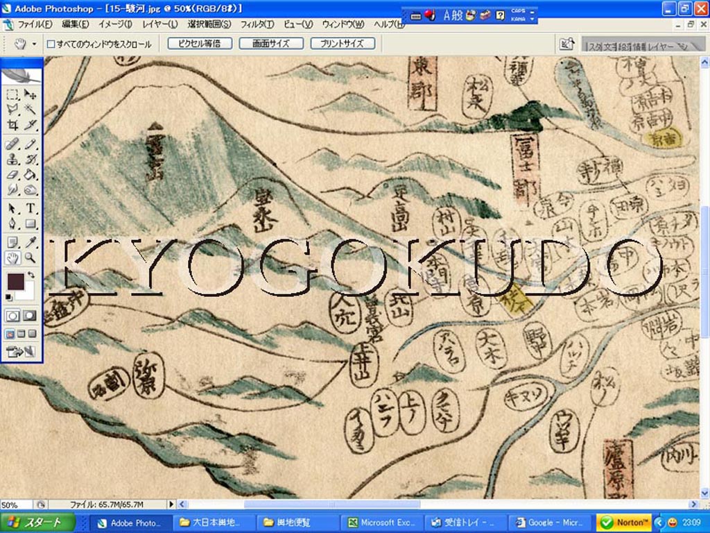Image resolution: width=710 pixels, height=533 pixels.
Task: Open the レイヤー (Layer) menu
Action: [160, 24]
